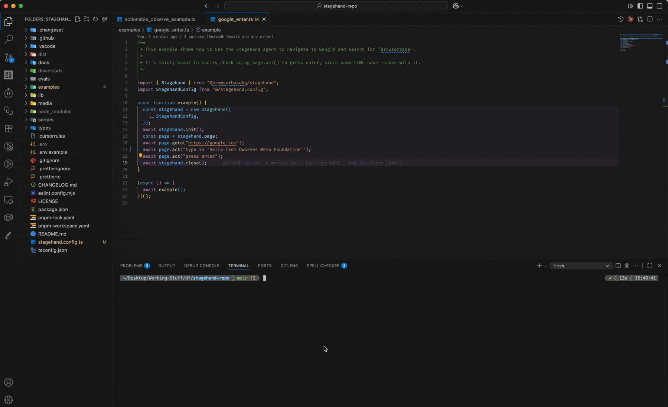Open editor More Actions ellipsis

click(659, 19)
